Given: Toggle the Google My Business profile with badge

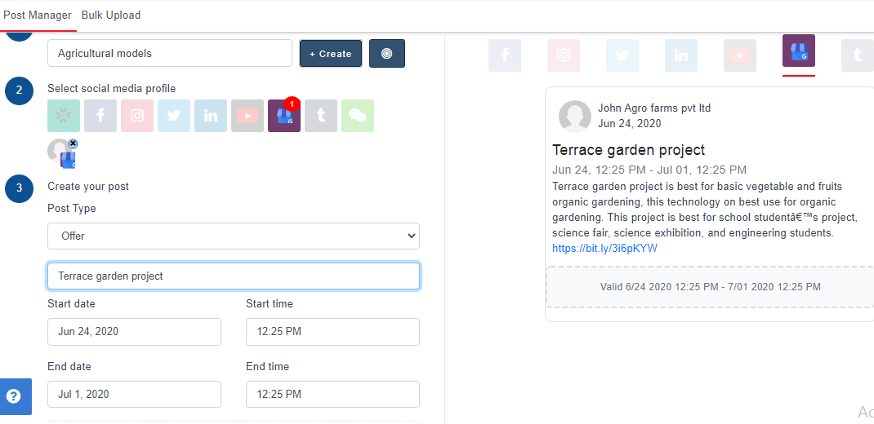Looking at the screenshot, I should click(283, 117).
